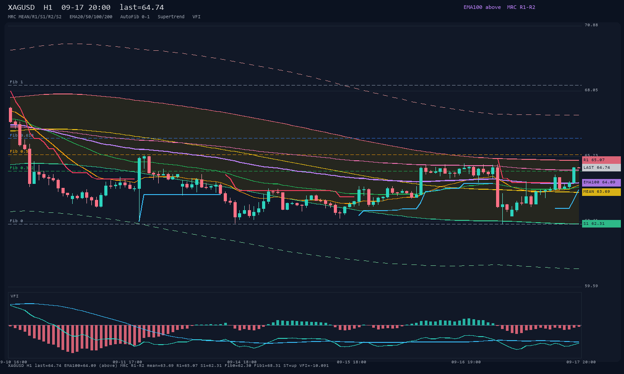Click the 59.59 price axis value
624x374 pixels.
coord(591,286)
